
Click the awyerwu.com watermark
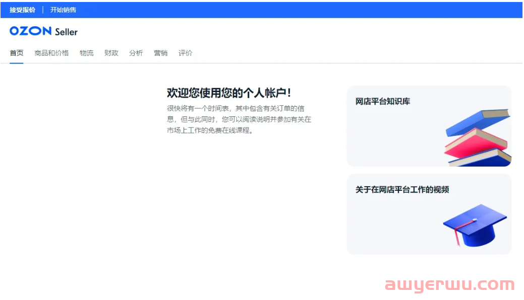[449, 285]
